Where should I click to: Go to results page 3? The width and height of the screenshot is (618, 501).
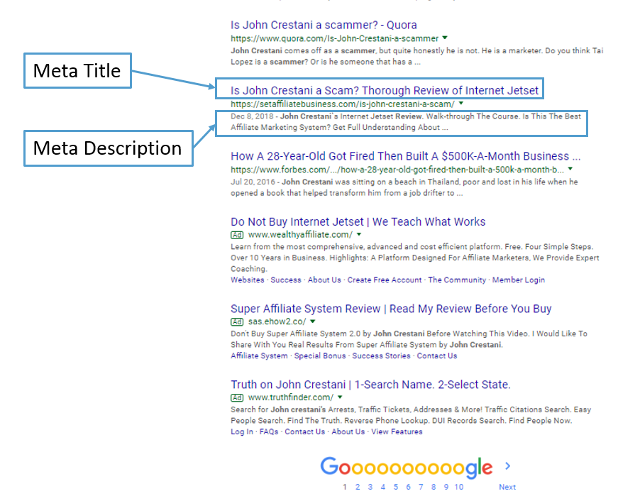click(x=370, y=488)
